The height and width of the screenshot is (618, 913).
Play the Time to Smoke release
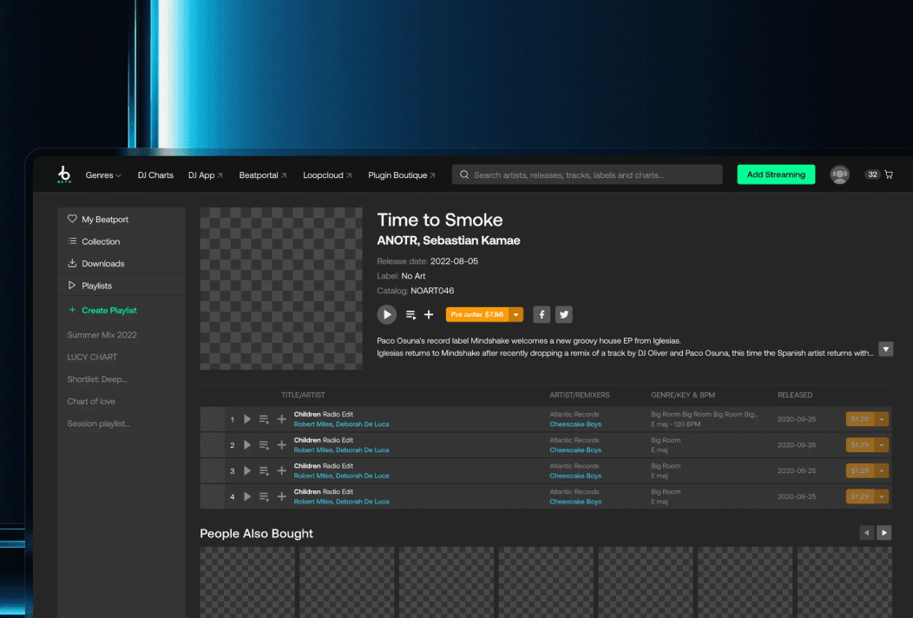pyautogui.click(x=386, y=314)
